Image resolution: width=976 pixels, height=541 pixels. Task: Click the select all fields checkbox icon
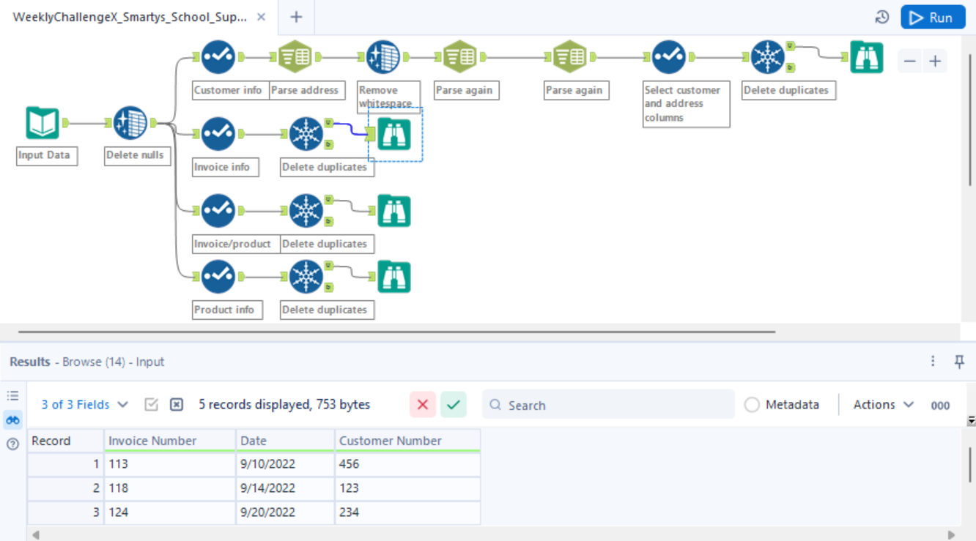[152, 405]
